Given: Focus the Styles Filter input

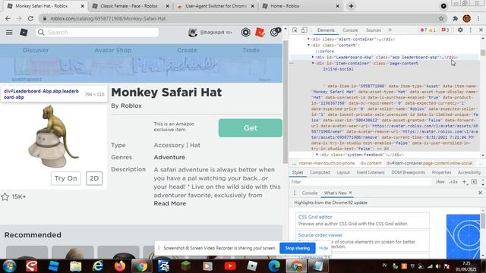Looking at the screenshot, I should 361,182.
